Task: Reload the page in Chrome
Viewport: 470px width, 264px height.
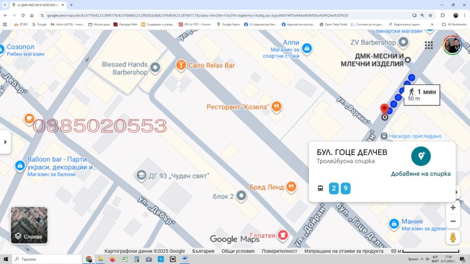Action: (23, 15)
